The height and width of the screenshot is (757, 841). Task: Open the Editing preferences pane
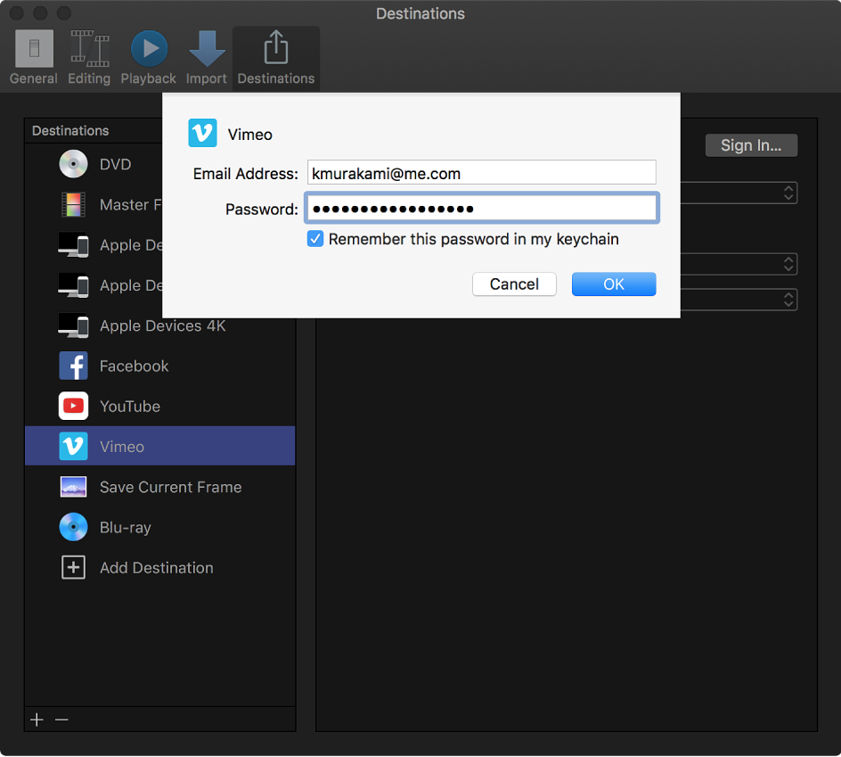pos(89,57)
